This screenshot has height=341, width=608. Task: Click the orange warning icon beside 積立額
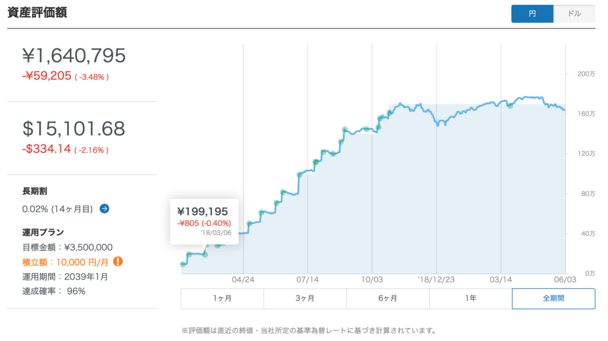[x=118, y=262]
